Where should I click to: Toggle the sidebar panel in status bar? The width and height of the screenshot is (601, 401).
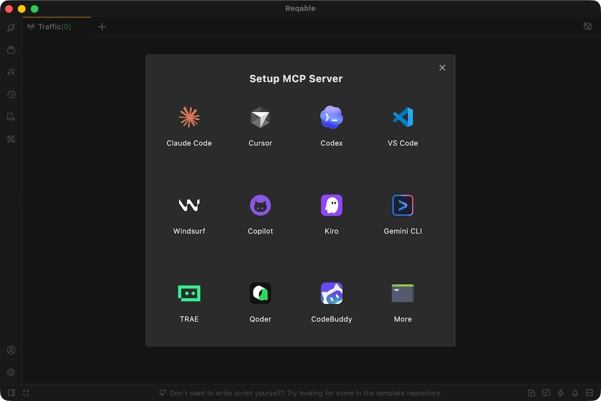click(11, 393)
